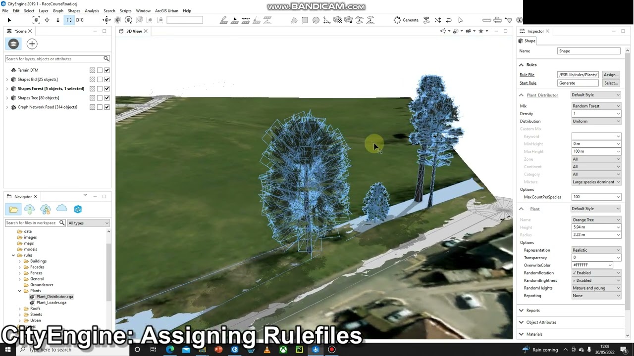Open the Mix dropdown showing Random Forest
634x356 pixels.
click(596, 106)
